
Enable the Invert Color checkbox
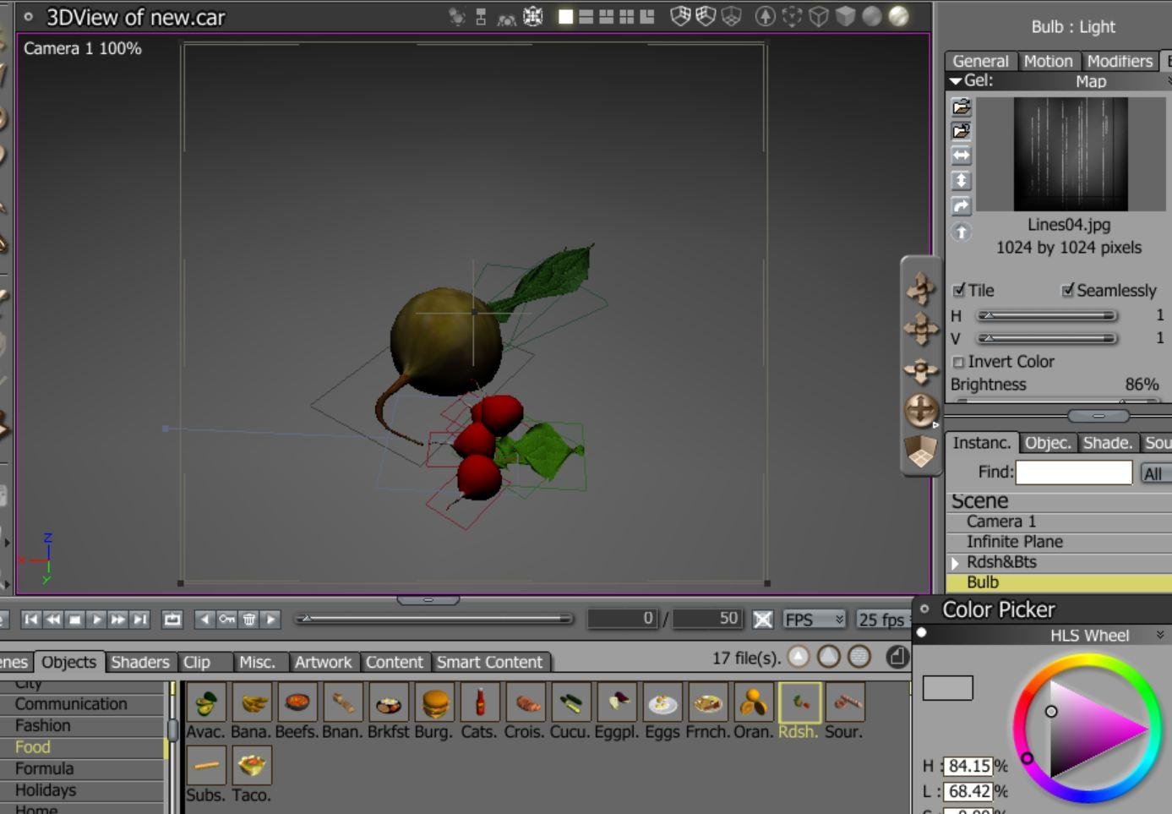pyautogui.click(x=959, y=363)
